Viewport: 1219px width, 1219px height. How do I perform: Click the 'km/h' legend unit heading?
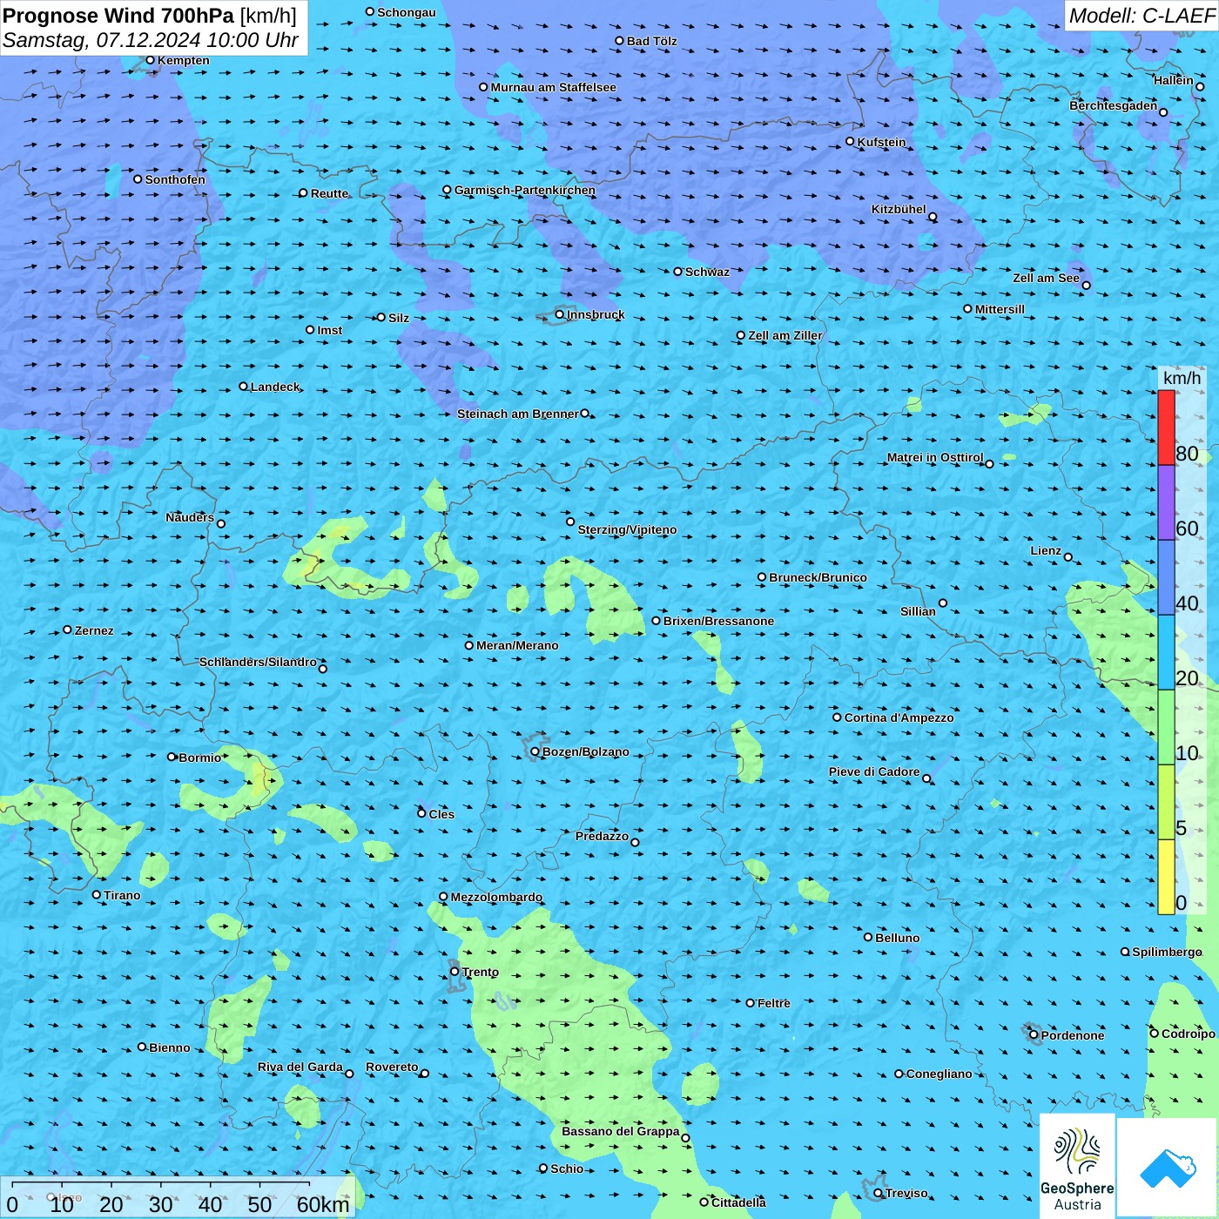[x=1182, y=378]
